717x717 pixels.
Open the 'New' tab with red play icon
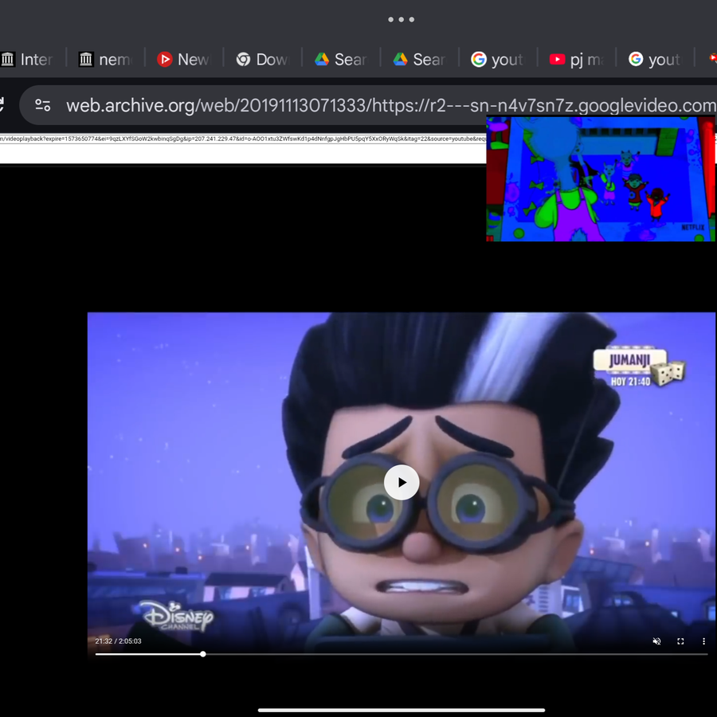point(184,60)
